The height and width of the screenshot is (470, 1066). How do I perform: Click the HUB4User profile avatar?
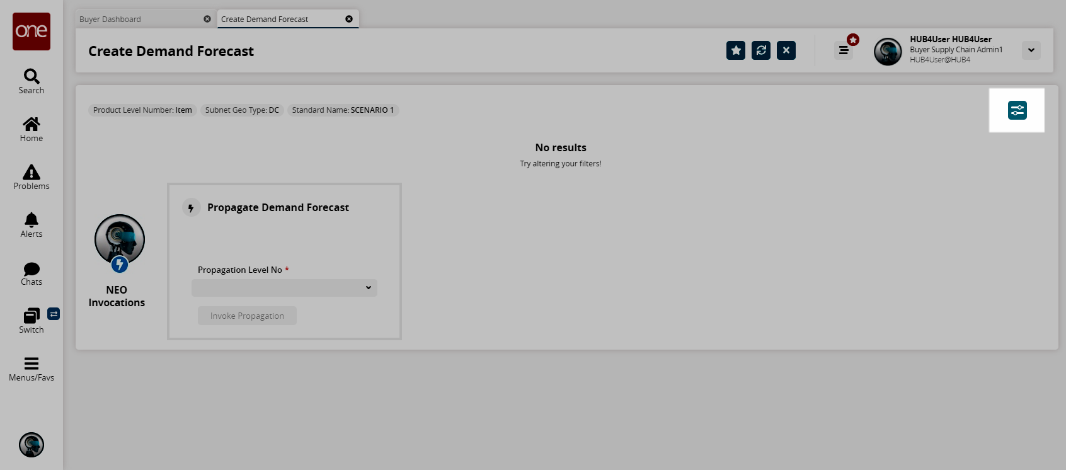[888, 52]
